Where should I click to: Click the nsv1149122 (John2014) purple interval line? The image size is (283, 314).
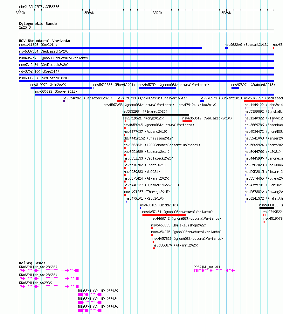coord(259,108)
